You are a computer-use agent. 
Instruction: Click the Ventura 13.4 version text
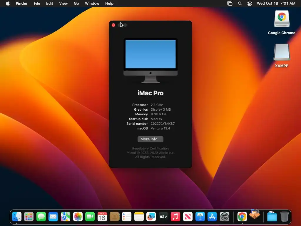160,128
